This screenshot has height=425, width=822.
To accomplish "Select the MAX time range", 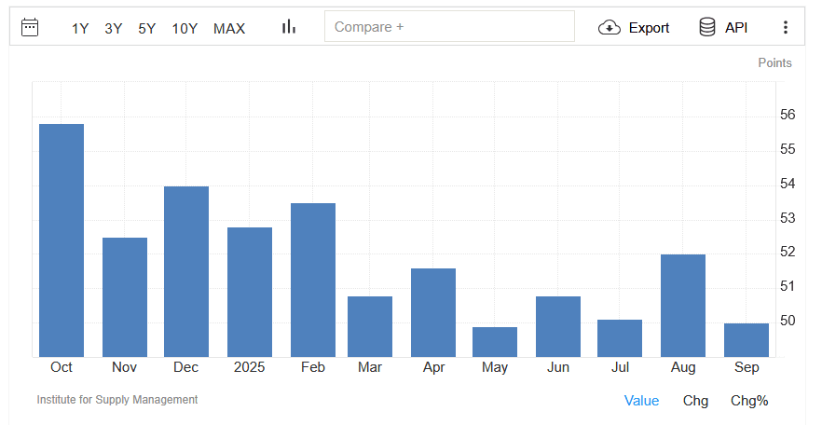I will [x=229, y=28].
